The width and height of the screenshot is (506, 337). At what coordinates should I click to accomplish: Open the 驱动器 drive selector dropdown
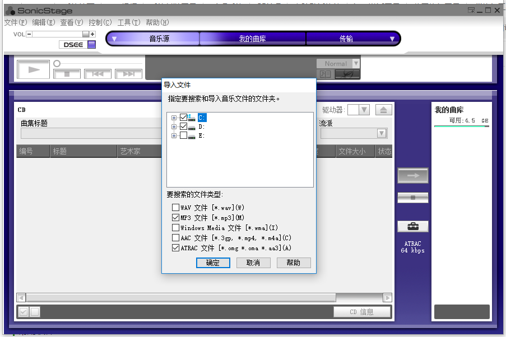point(364,110)
